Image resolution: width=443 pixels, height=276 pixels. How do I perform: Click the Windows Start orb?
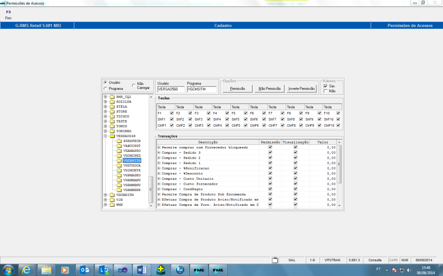point(8,270)
